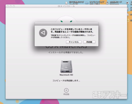Close the OS X インストール window

tap(8, 6)
